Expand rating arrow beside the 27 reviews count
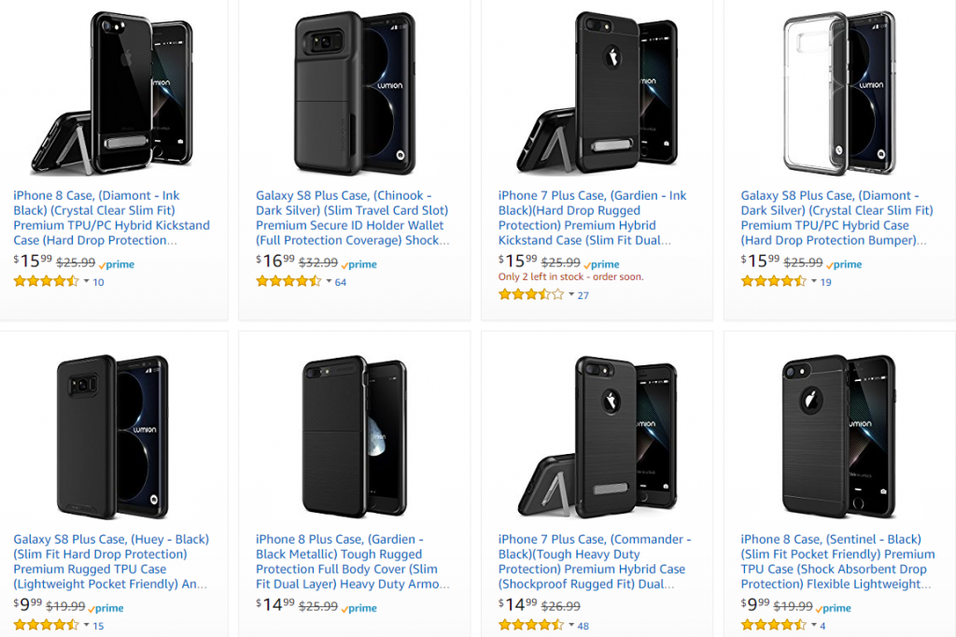 click(571, 295)
